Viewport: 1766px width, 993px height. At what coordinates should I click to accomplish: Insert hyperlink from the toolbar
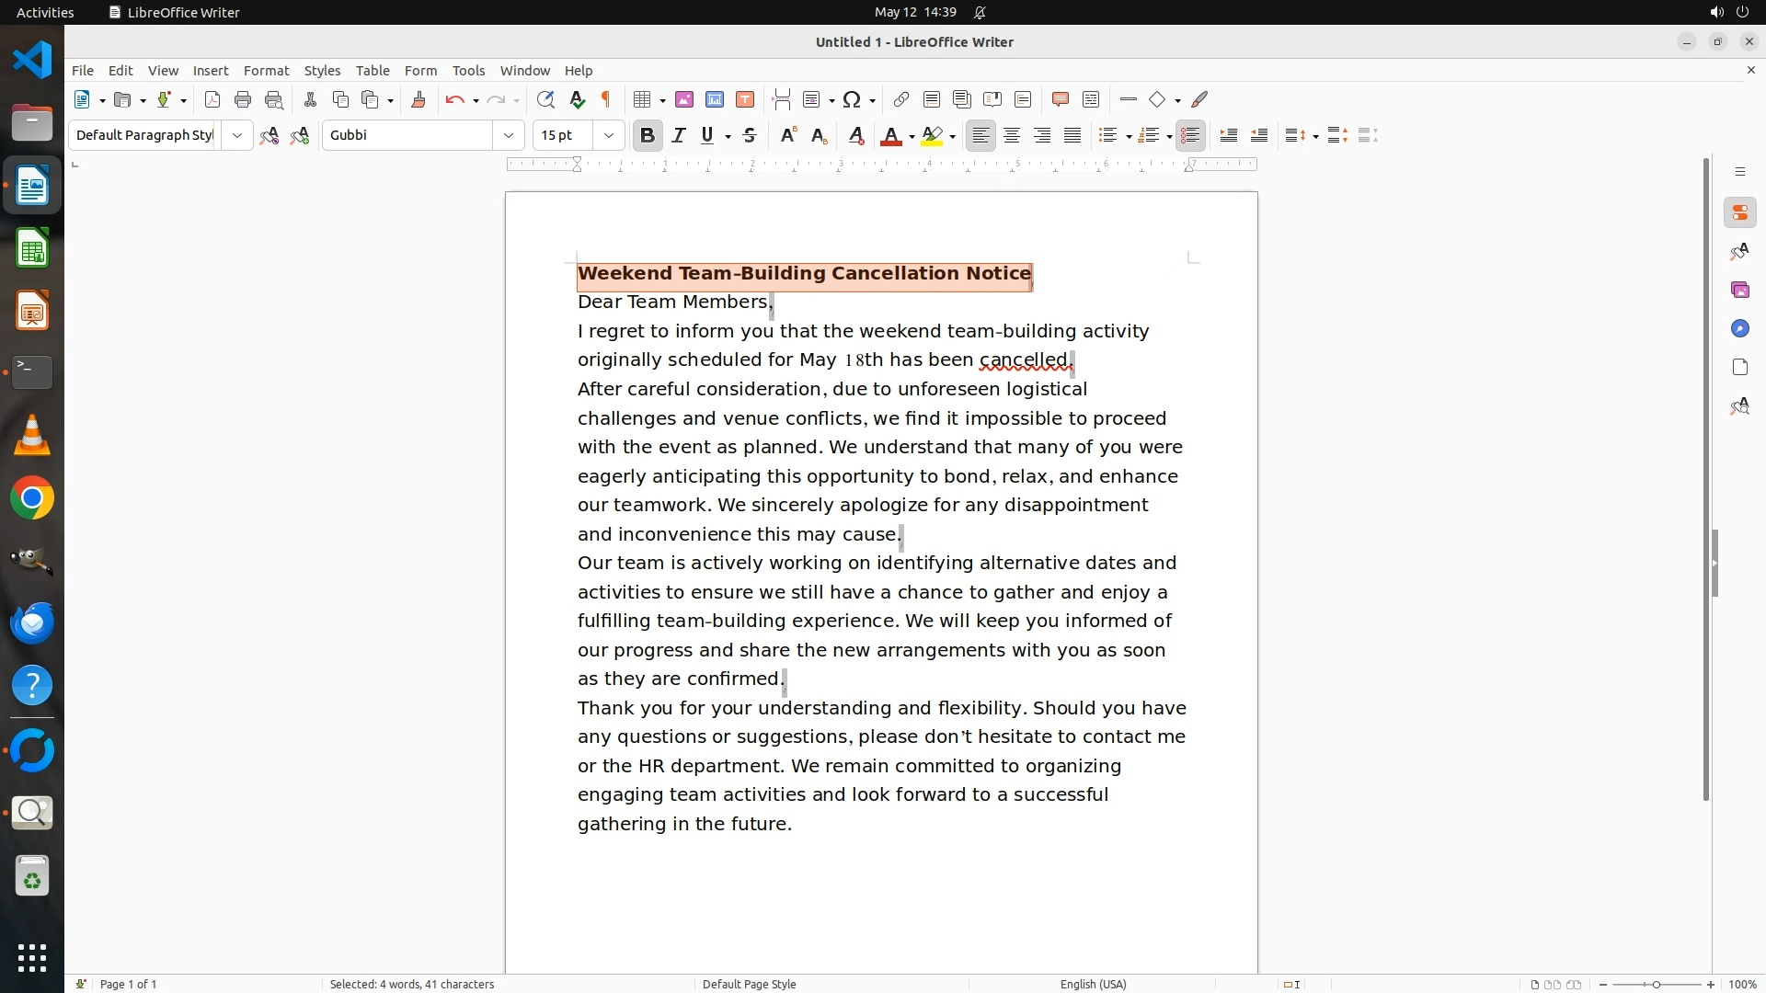901,99
